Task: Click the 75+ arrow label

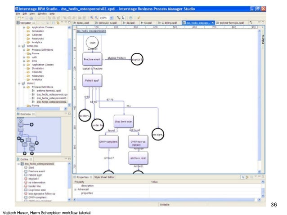Action: pos(129,106)
